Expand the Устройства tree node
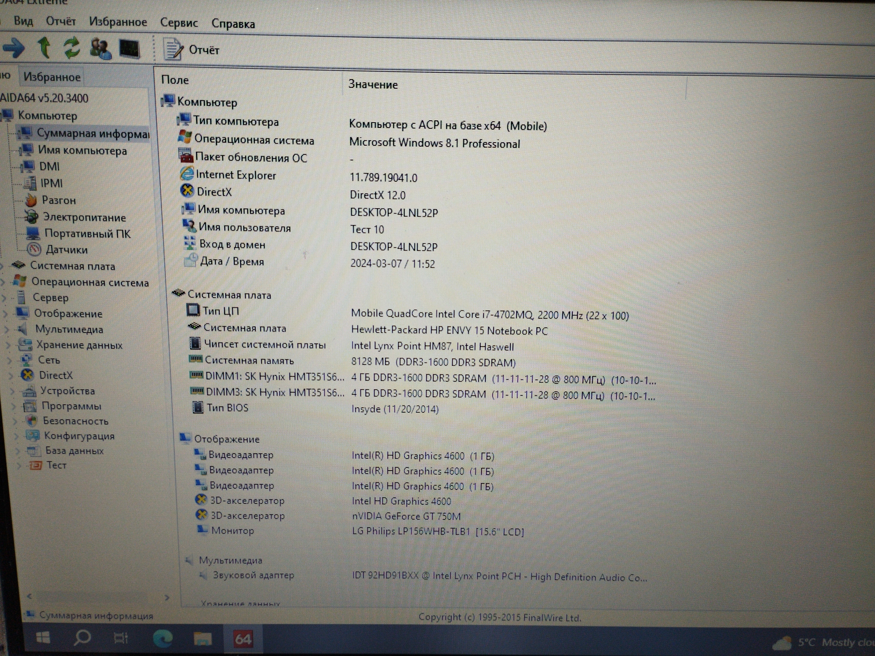 point(13,391)
